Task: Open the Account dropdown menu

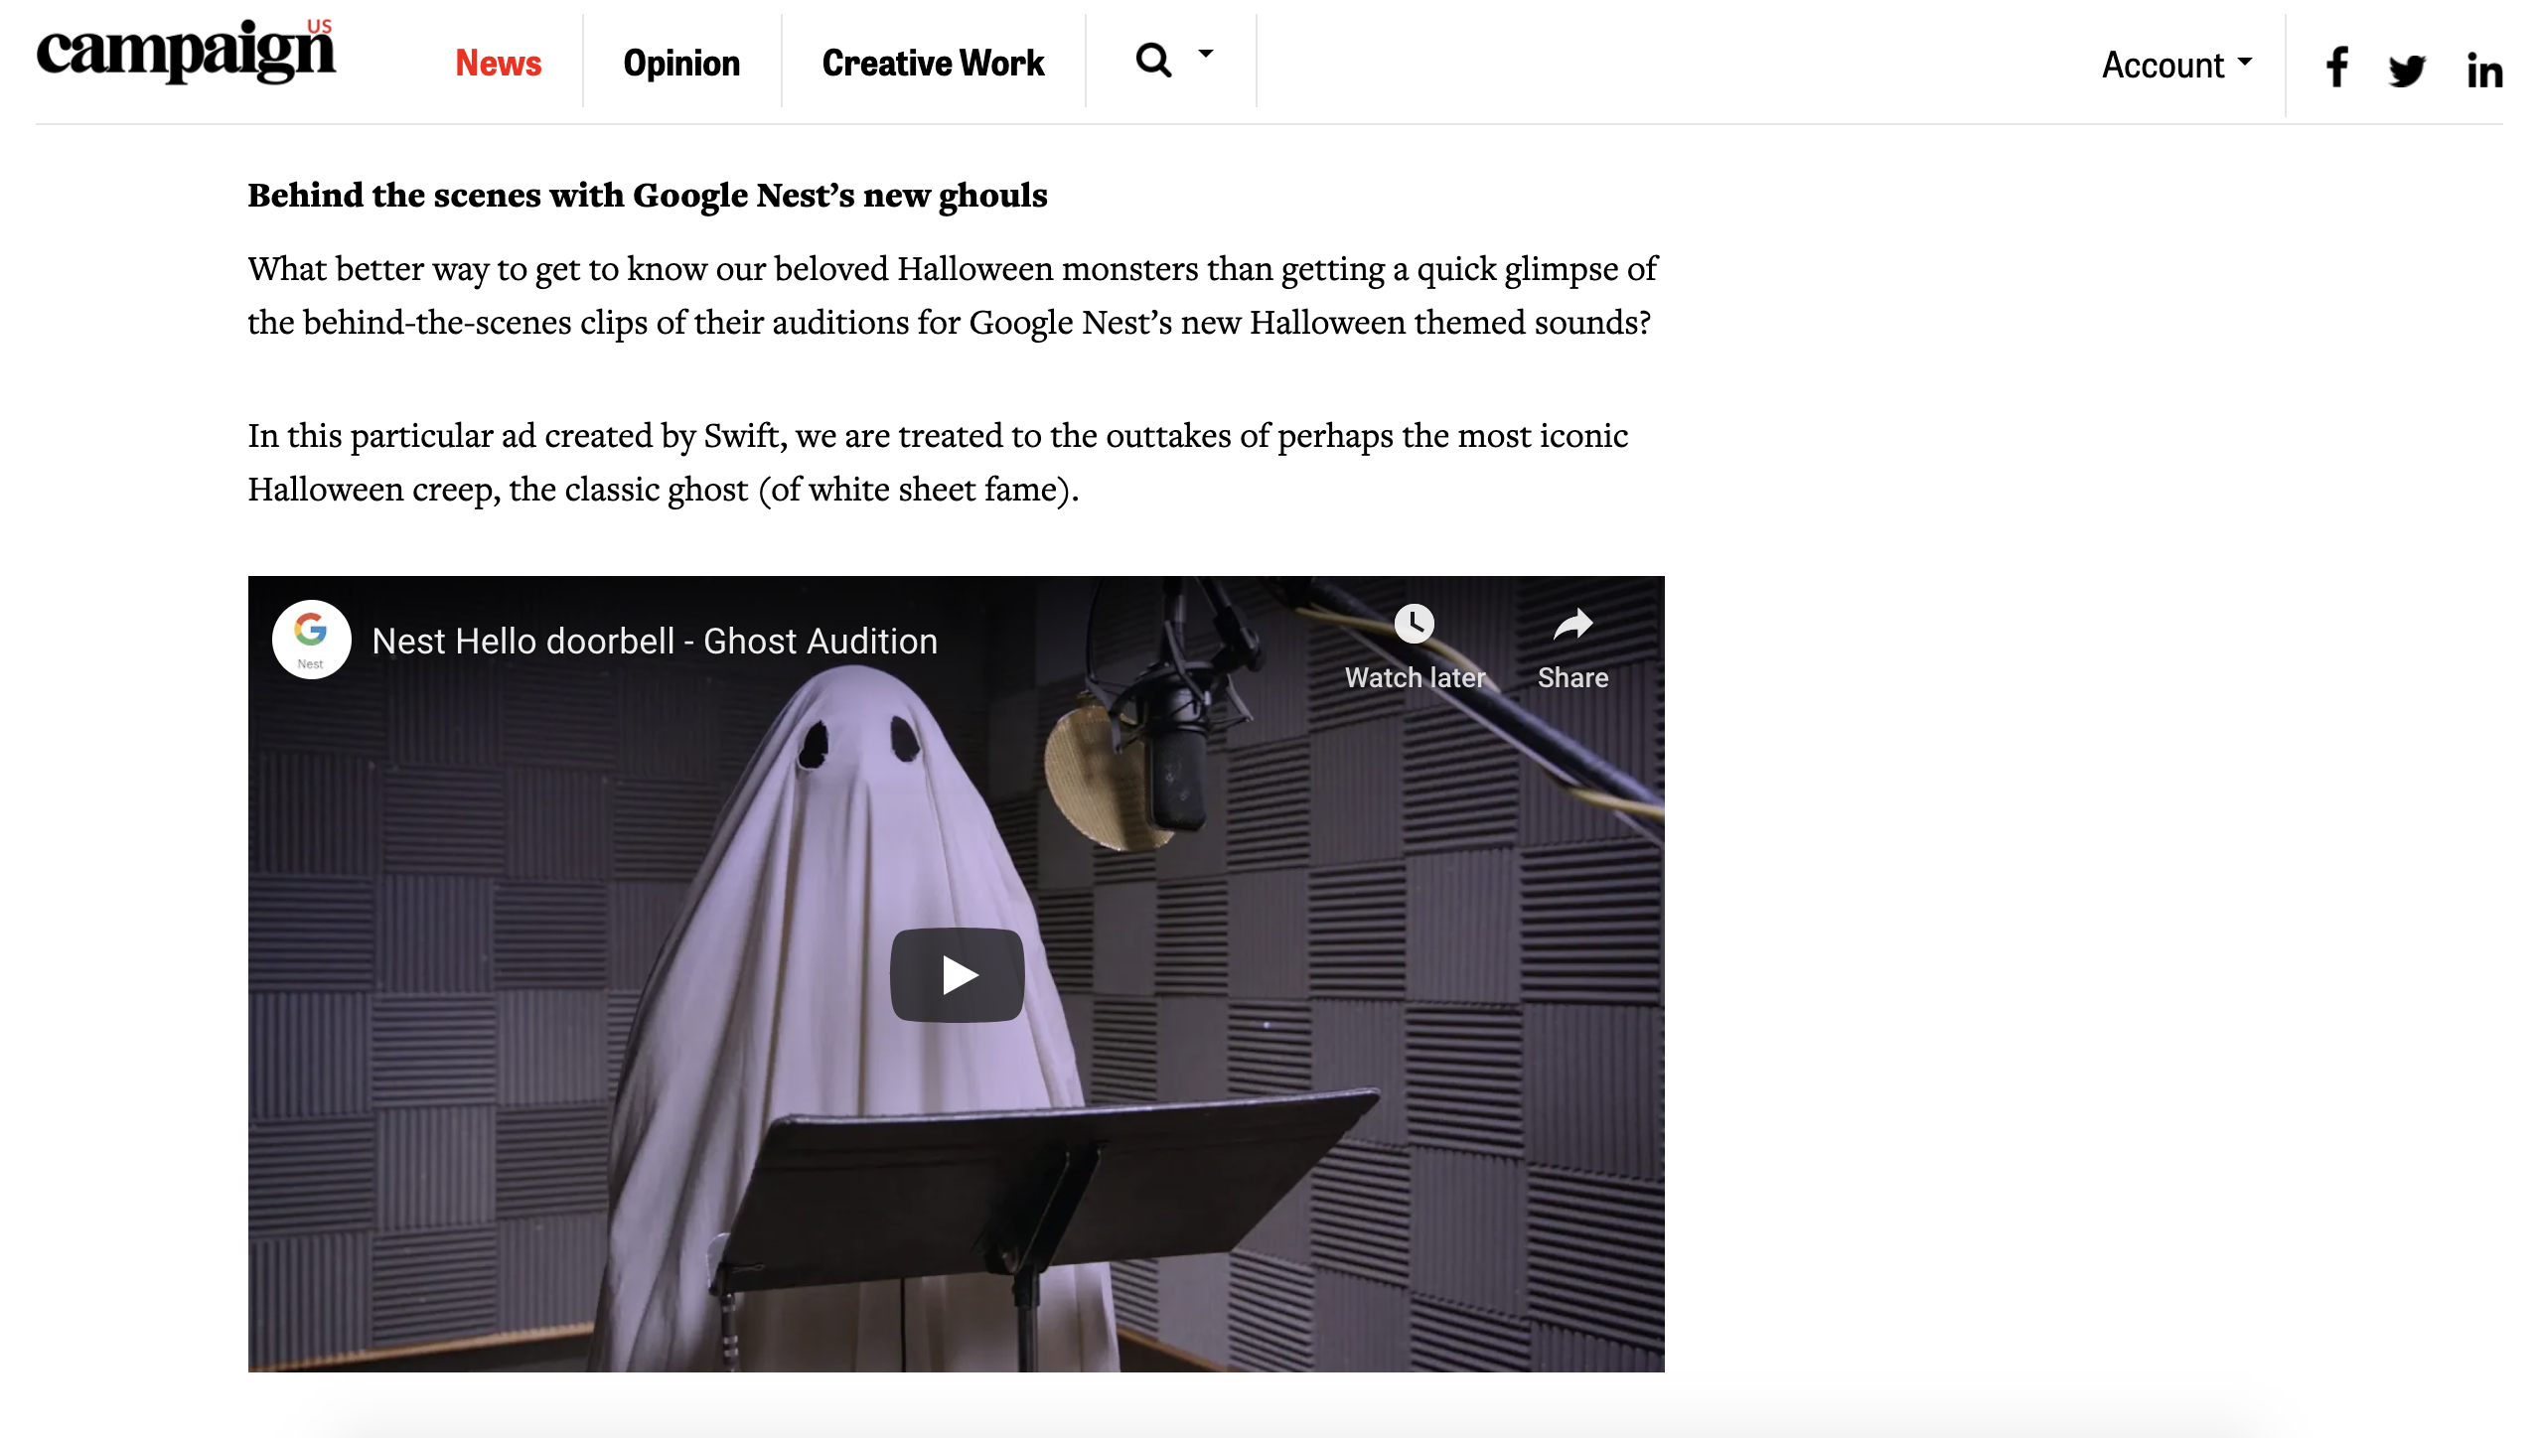Action: pyautogui.click(x=2176, y=65)
